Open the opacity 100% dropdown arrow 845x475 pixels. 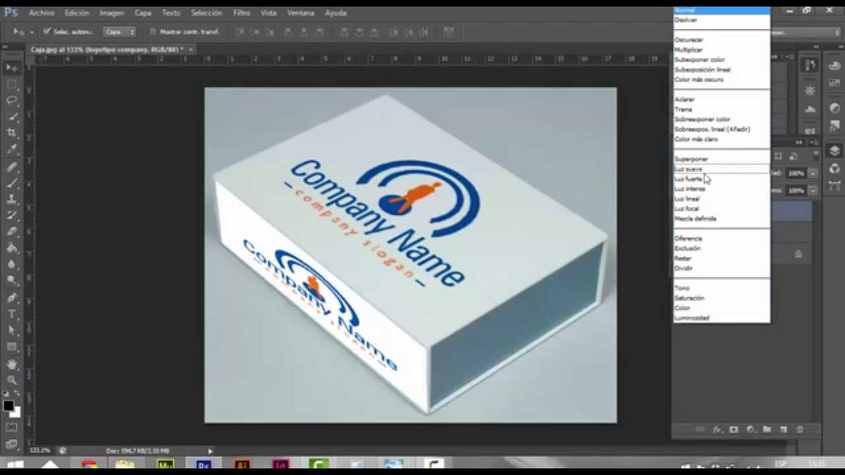(813, 174)
